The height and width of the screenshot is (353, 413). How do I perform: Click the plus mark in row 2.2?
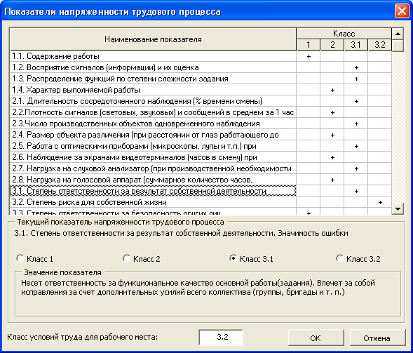(x=332, y=112)
